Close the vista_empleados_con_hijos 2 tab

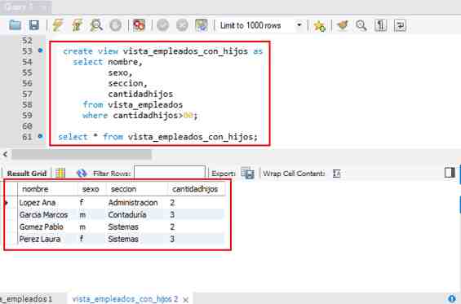point(185,300)
